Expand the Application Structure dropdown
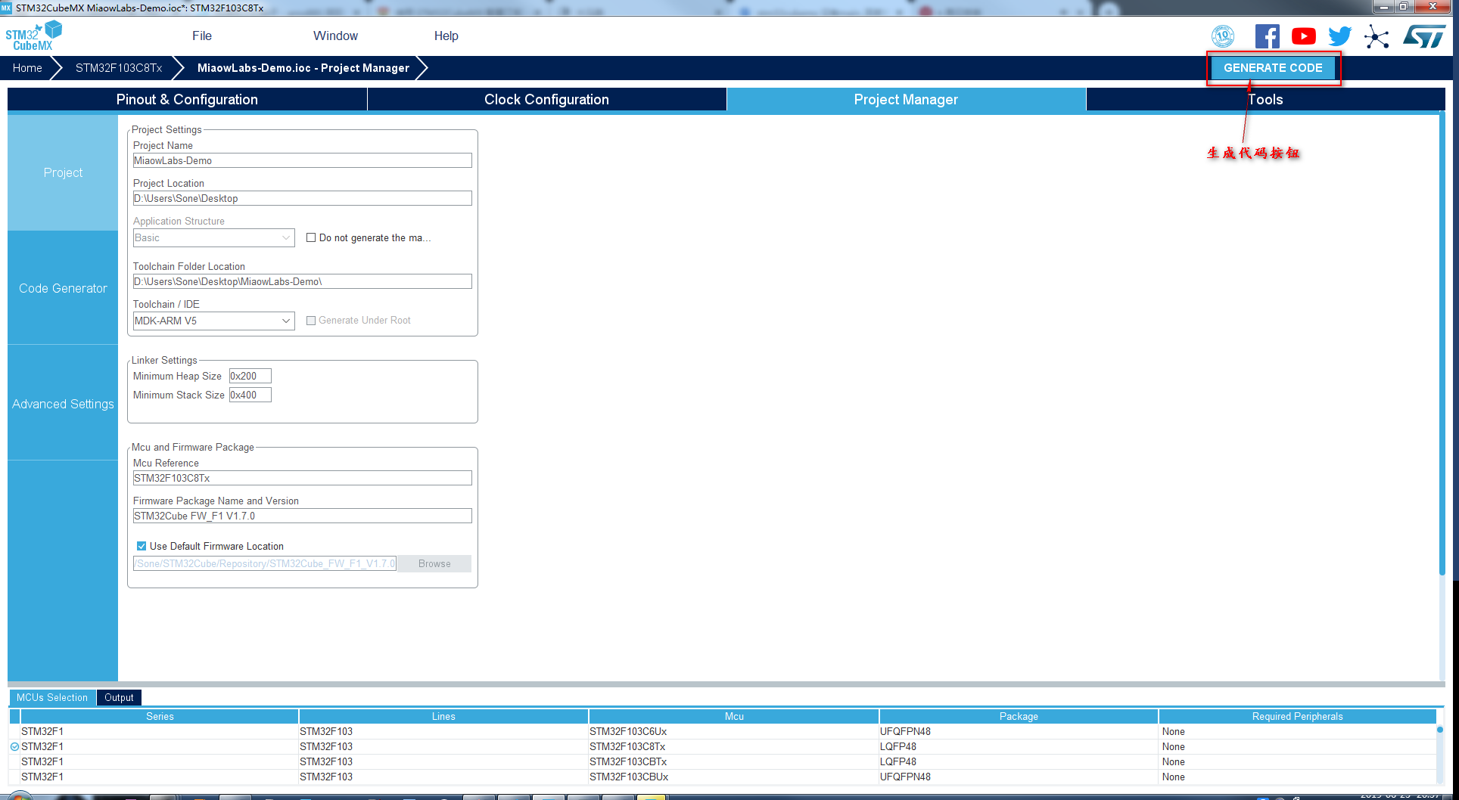 click(x=214, y=237)
